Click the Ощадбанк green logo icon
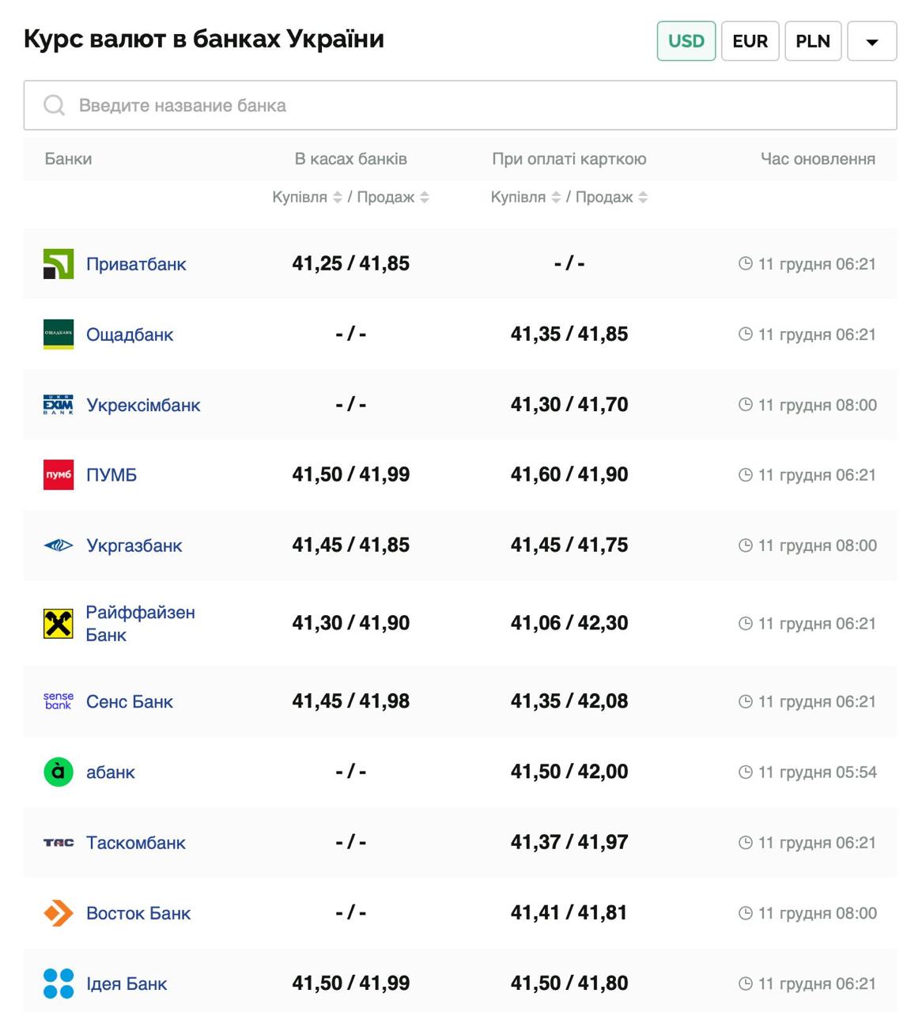This screenshot has width=907, height=1012. pos(59,334)
